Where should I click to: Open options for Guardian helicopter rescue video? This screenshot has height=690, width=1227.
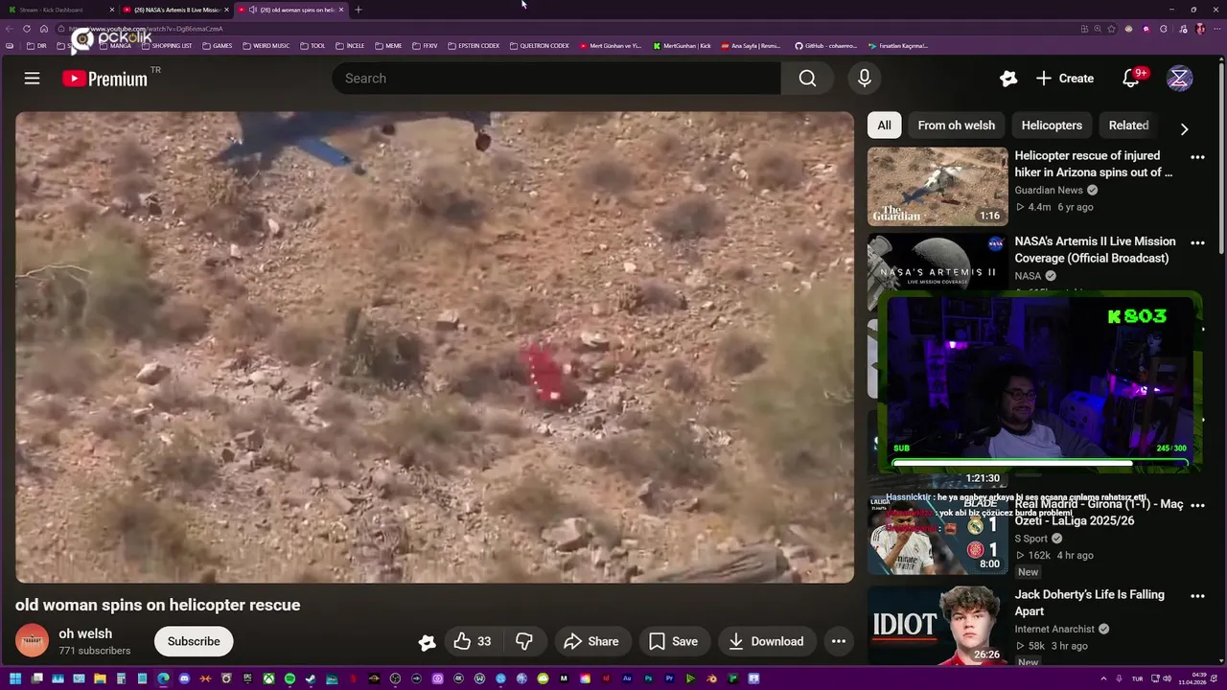[x=1197, y=157]
